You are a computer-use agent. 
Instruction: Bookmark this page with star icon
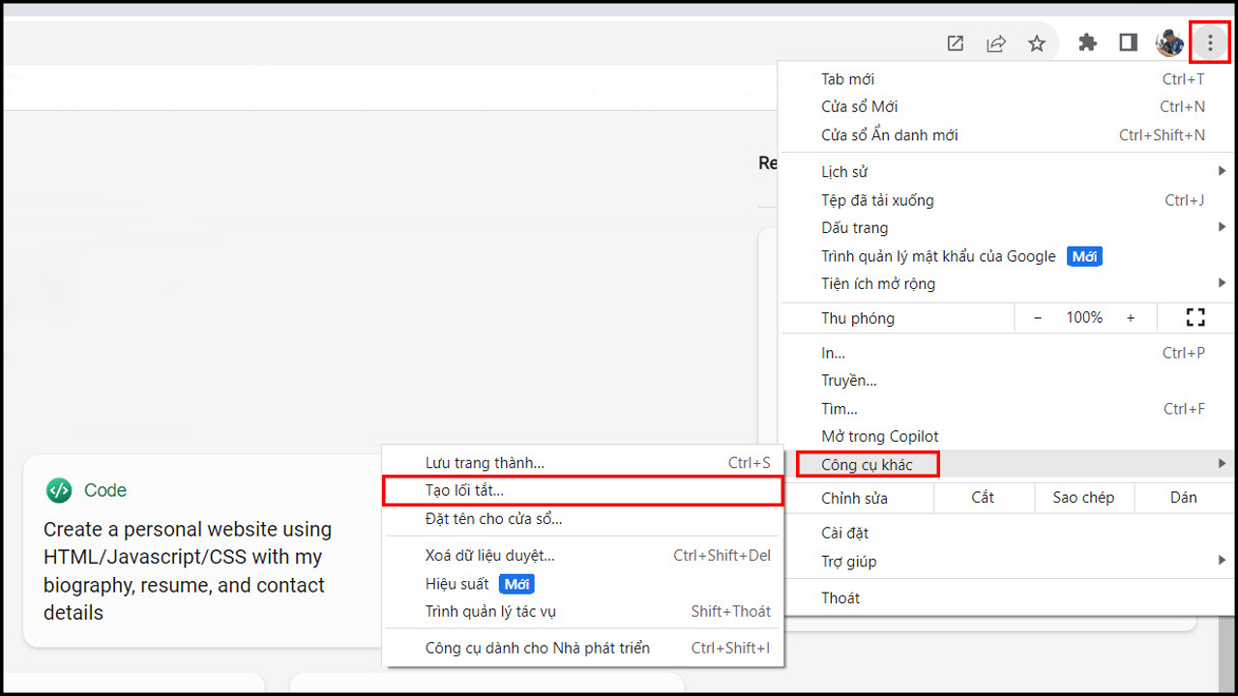(1037, 43)
